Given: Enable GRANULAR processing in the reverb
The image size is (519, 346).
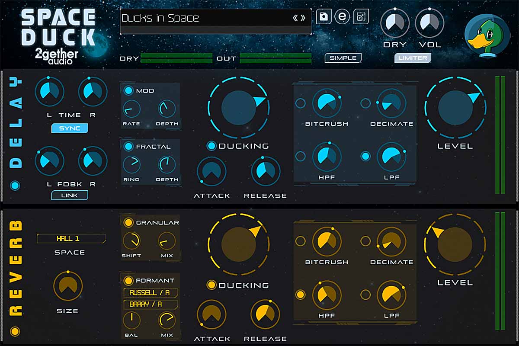Looking at the screenshot, I should click(x=128, y=222).
